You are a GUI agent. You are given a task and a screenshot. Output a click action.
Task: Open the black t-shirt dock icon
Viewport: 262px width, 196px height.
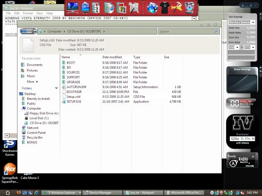coord(165,8)
